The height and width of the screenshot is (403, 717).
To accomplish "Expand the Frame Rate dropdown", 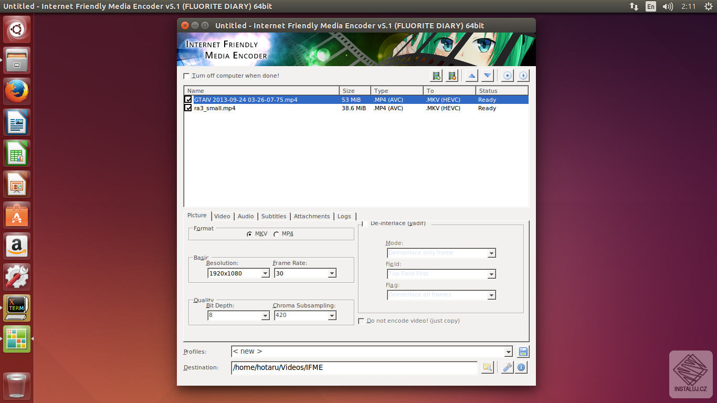I will [332, 273].
